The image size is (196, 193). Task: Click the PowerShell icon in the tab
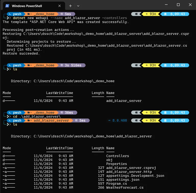coord(7,6)
